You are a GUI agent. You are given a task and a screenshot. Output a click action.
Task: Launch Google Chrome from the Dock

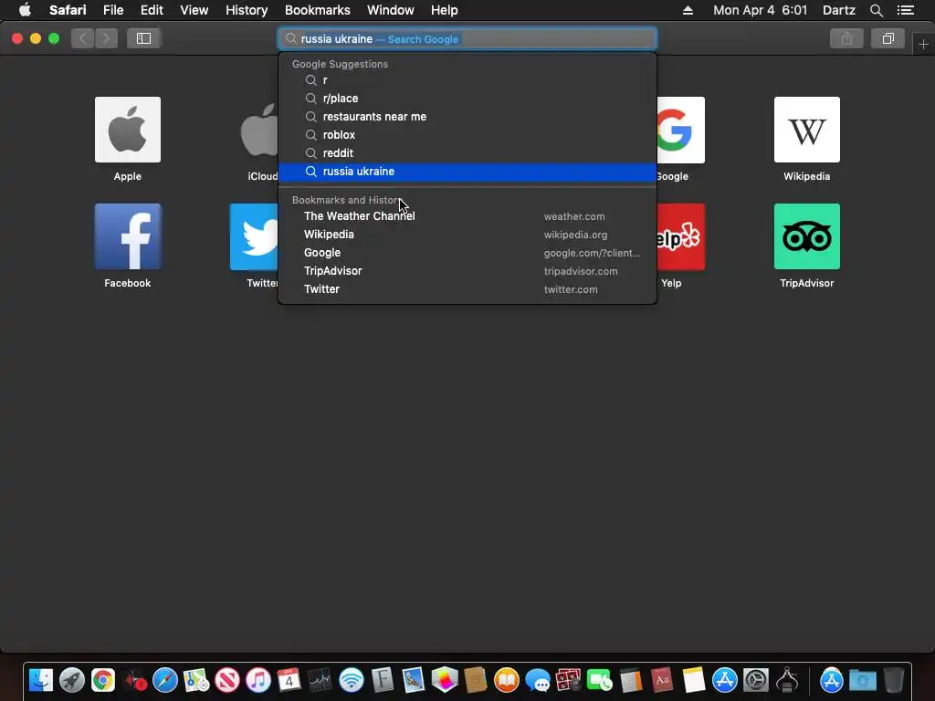point(103,680)
